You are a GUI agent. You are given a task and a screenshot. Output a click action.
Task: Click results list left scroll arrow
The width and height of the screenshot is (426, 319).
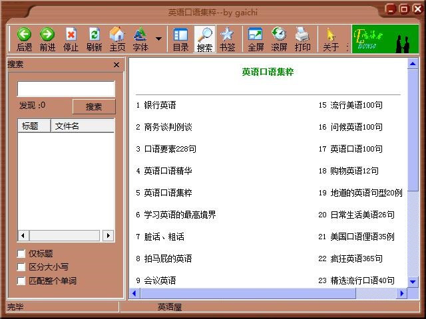coord(23,235)
